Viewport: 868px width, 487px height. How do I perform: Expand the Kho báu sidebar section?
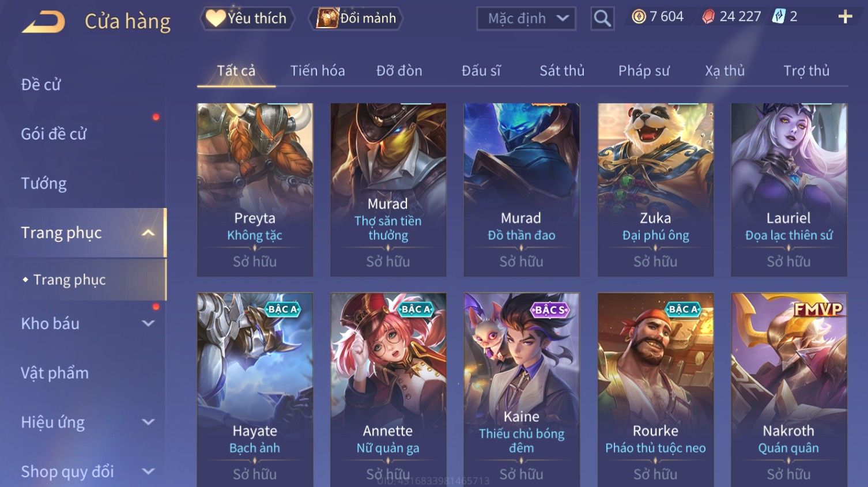point(148,324)
